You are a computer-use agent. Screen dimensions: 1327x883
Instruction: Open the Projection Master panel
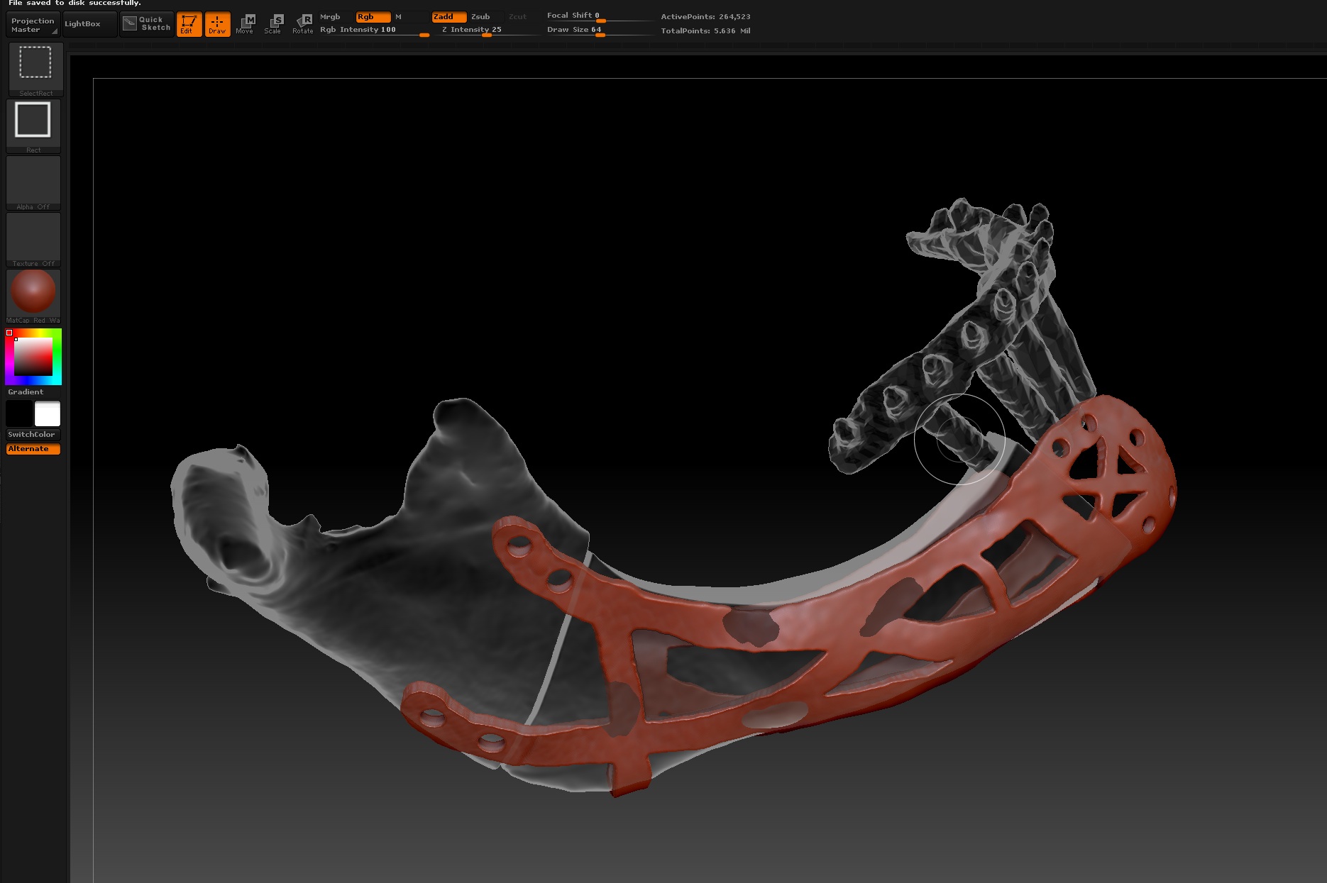[33, 25]
